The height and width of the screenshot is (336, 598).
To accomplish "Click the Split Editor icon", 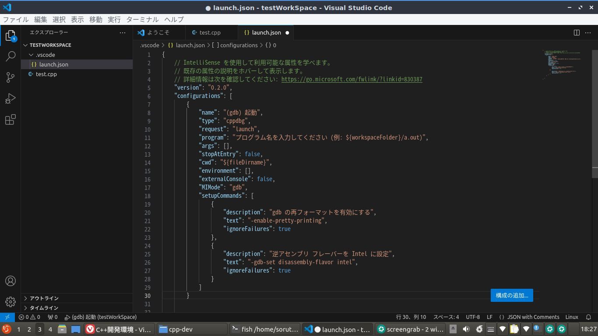I will coord(577,32).
